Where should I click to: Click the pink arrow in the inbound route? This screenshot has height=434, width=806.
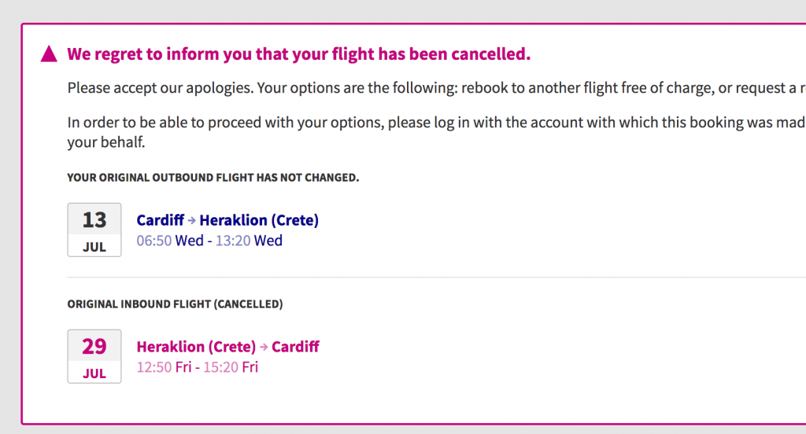coord(264,347)
